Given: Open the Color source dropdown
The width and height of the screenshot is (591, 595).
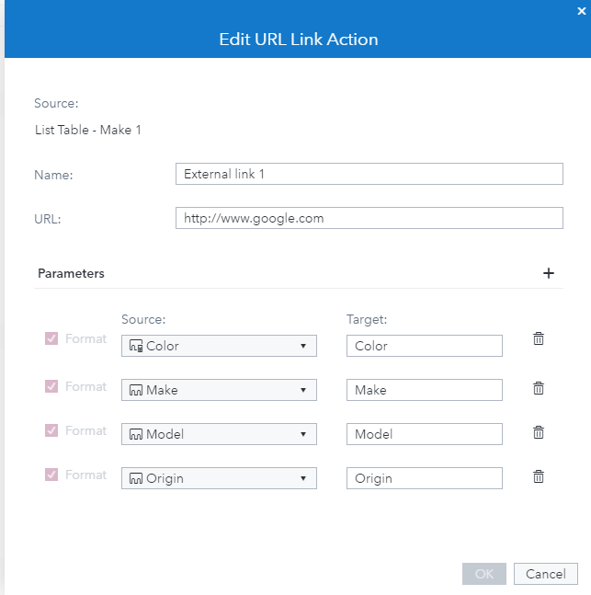Looking at the screenshot, I should pyautogui.click(x=219, y=346).
